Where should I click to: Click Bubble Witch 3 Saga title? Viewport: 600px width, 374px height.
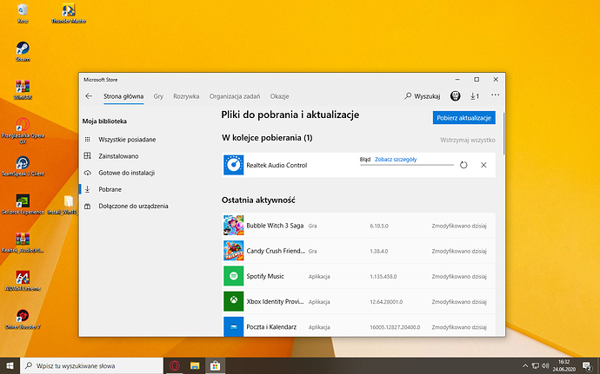tap(275, 226)
